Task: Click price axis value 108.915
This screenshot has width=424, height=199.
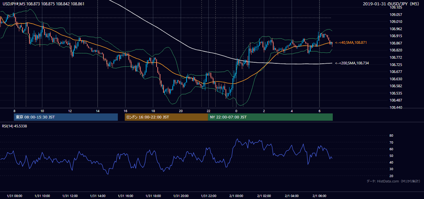Action: coord(395,36)
